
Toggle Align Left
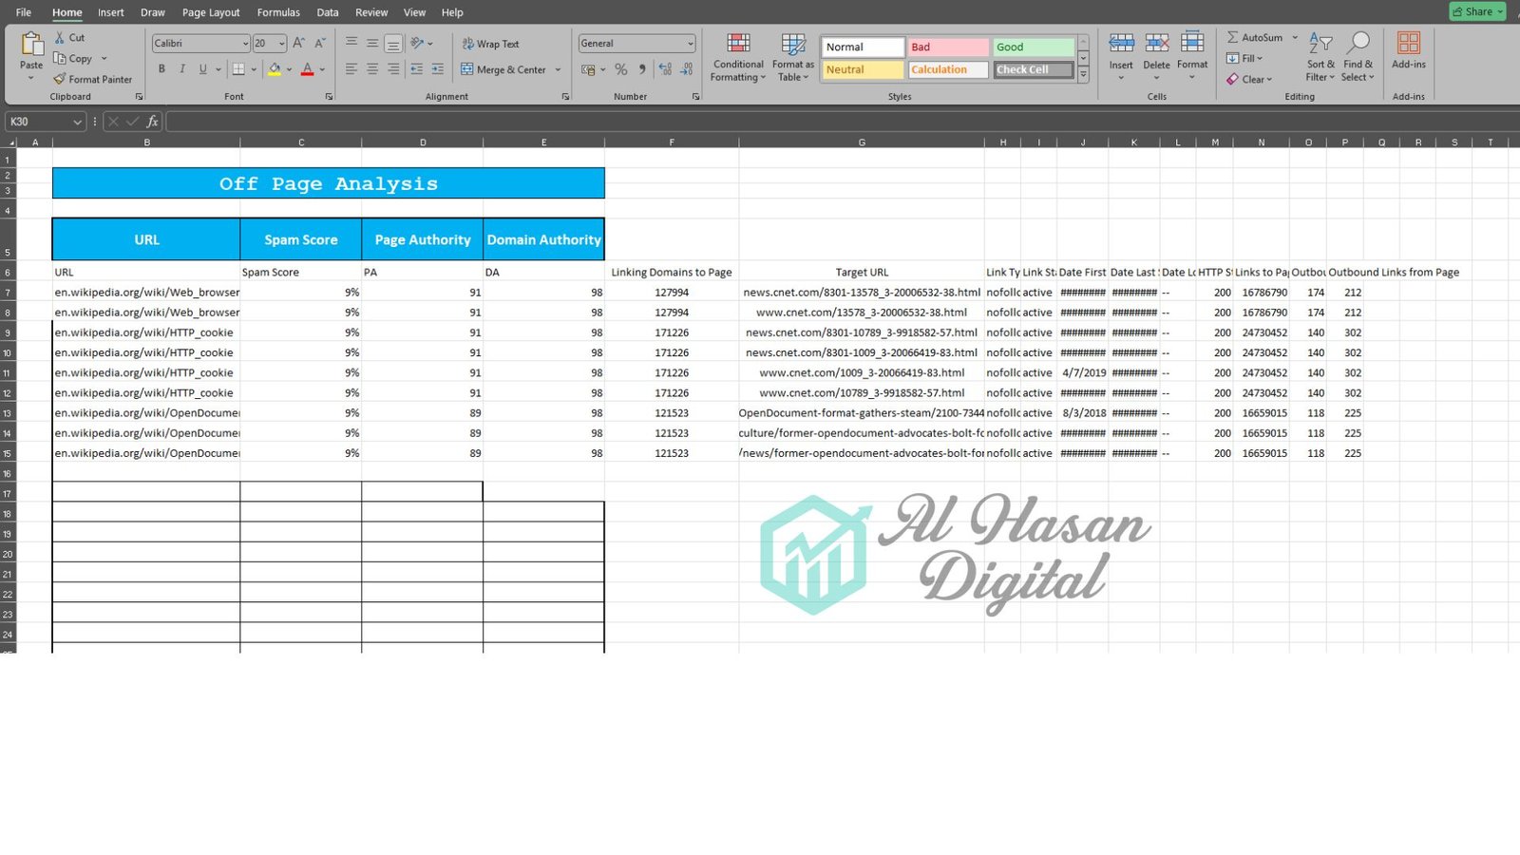351,69
